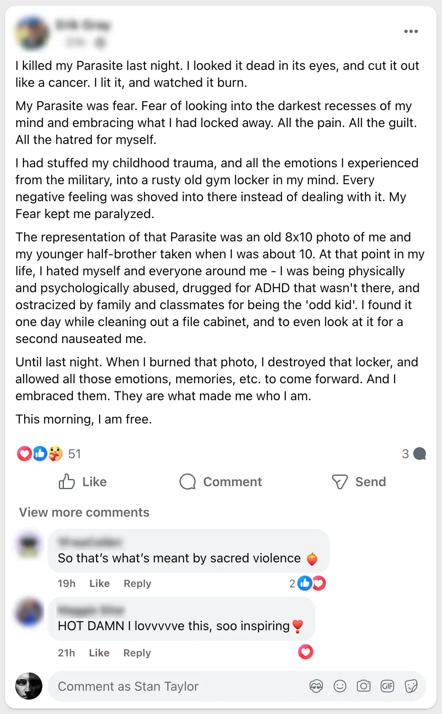Click the sticker icon in comment box
This screenshot has width=442, height=714.
coord(411,686)
